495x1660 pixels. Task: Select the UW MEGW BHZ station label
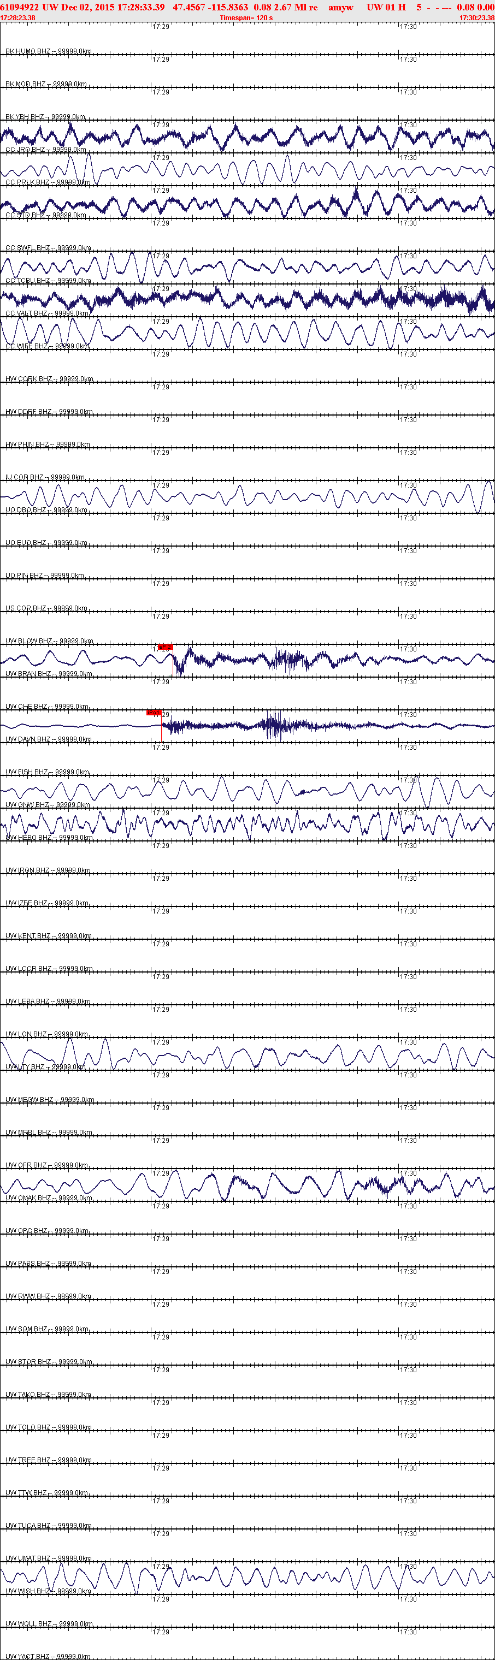point(50,1100)
